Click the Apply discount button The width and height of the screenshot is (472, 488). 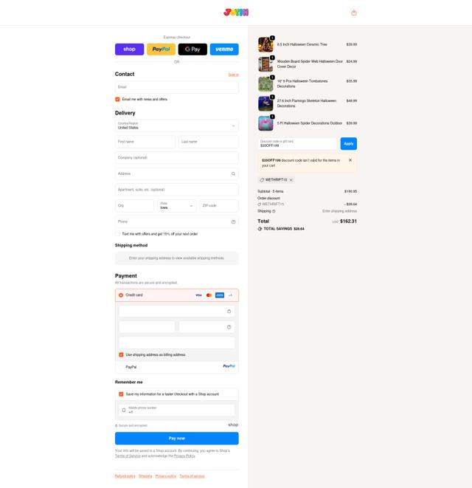pyautogui.click(x=349, y=143)
